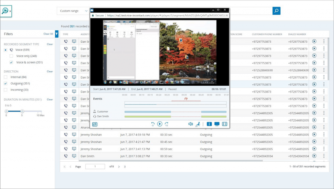Open the three-dot menu on Dan Smith's row
This screenshot has height=189, width=334.
tap(324, 156)
